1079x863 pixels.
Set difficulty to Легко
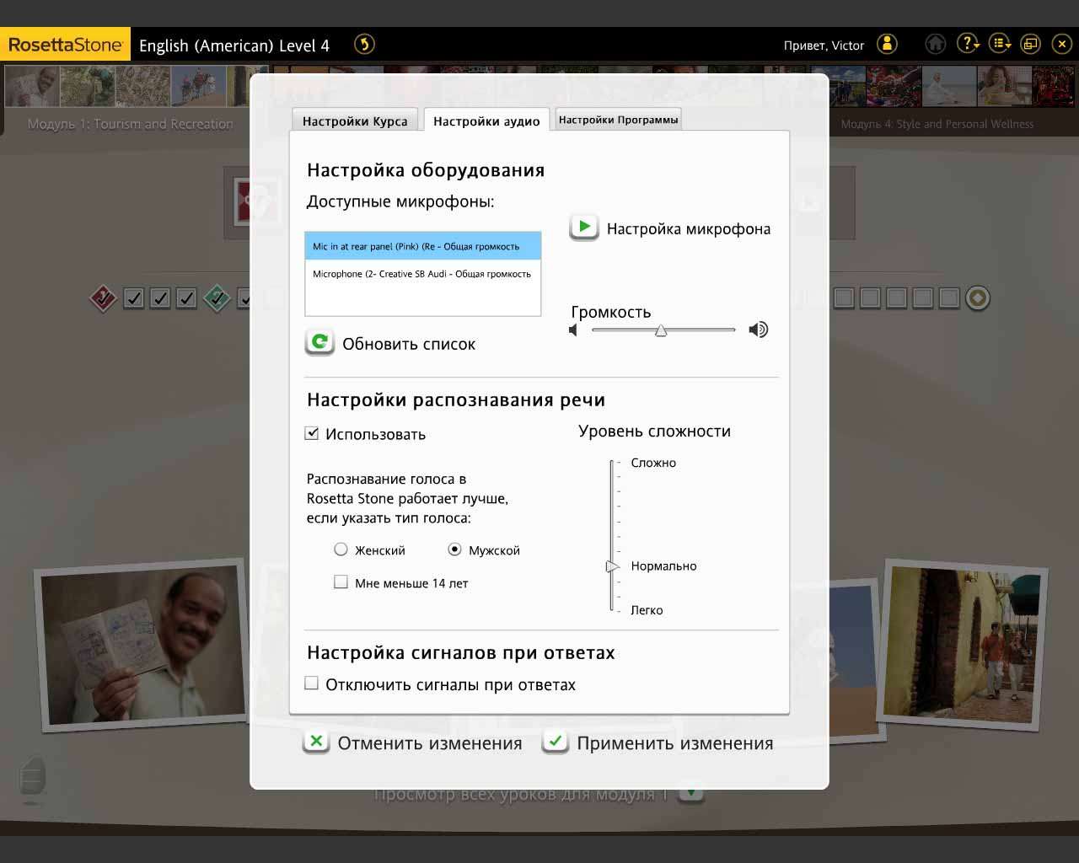(x=647, y=610)
